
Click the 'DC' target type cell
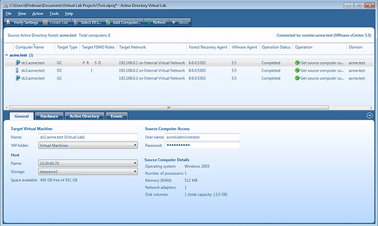(x=59, y=70)
